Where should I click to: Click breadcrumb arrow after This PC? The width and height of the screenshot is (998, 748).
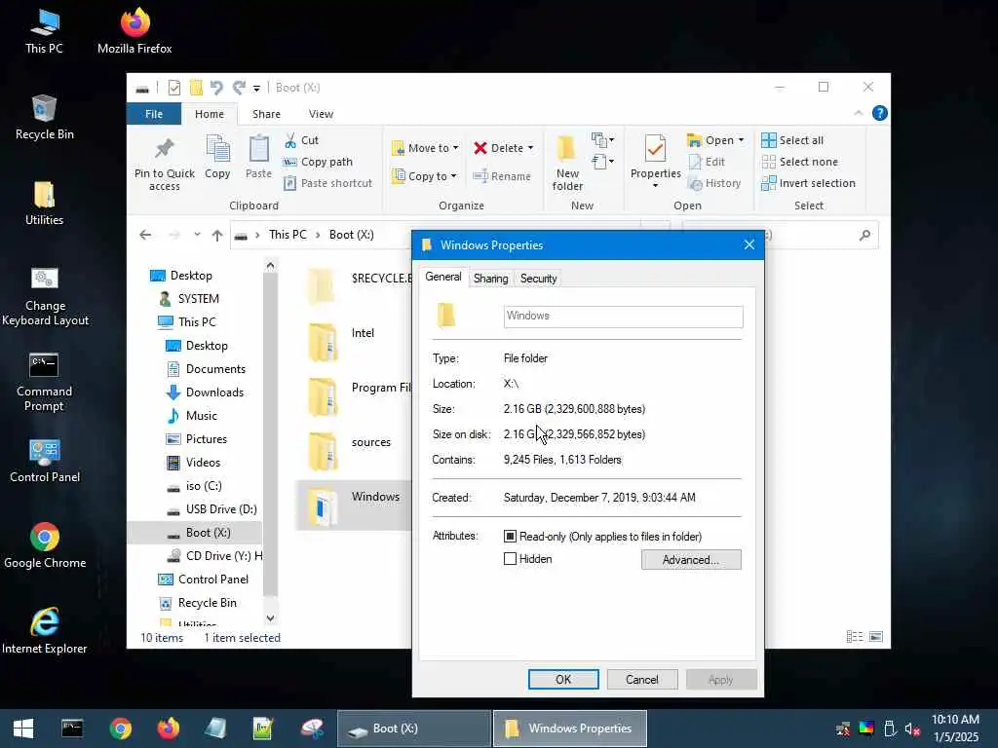[318, 236]
